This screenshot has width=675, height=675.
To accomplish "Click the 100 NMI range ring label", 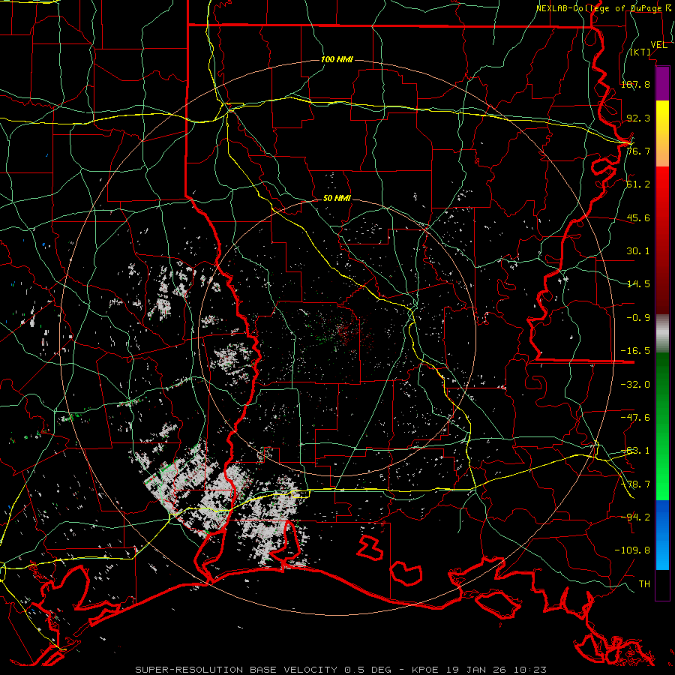I will coord(337,59).
